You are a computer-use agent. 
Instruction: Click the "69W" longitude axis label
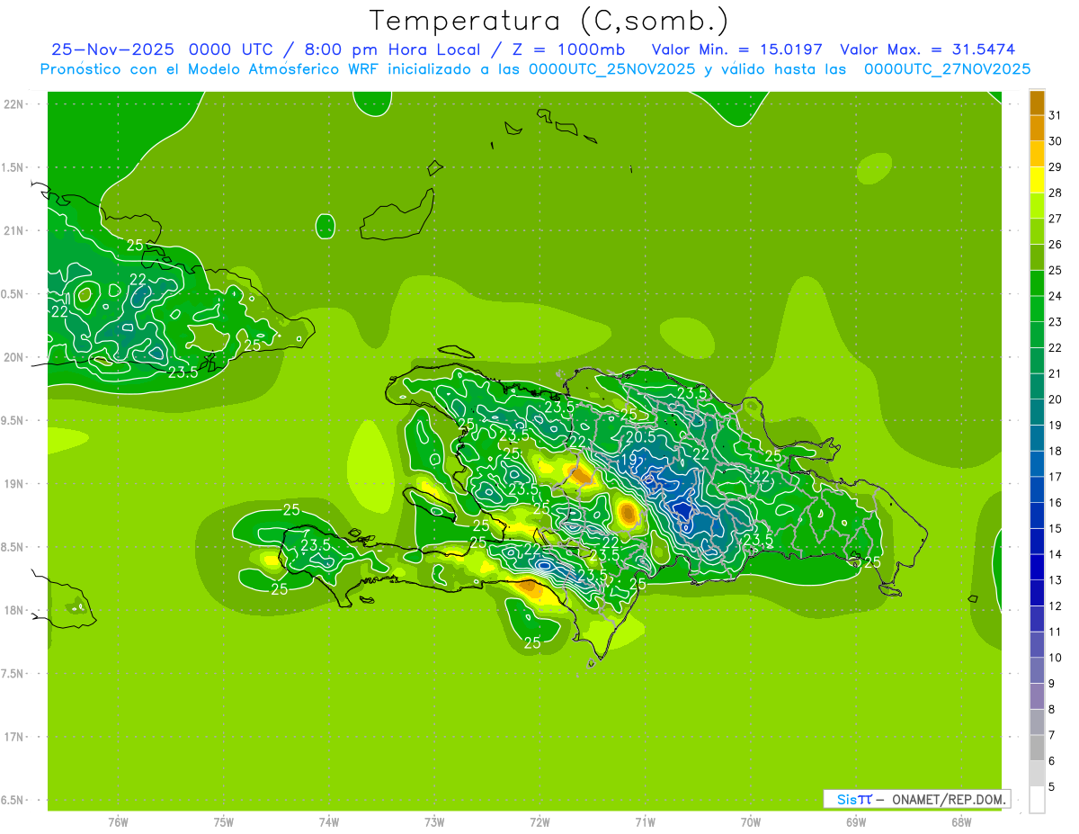tap(856, 822)
